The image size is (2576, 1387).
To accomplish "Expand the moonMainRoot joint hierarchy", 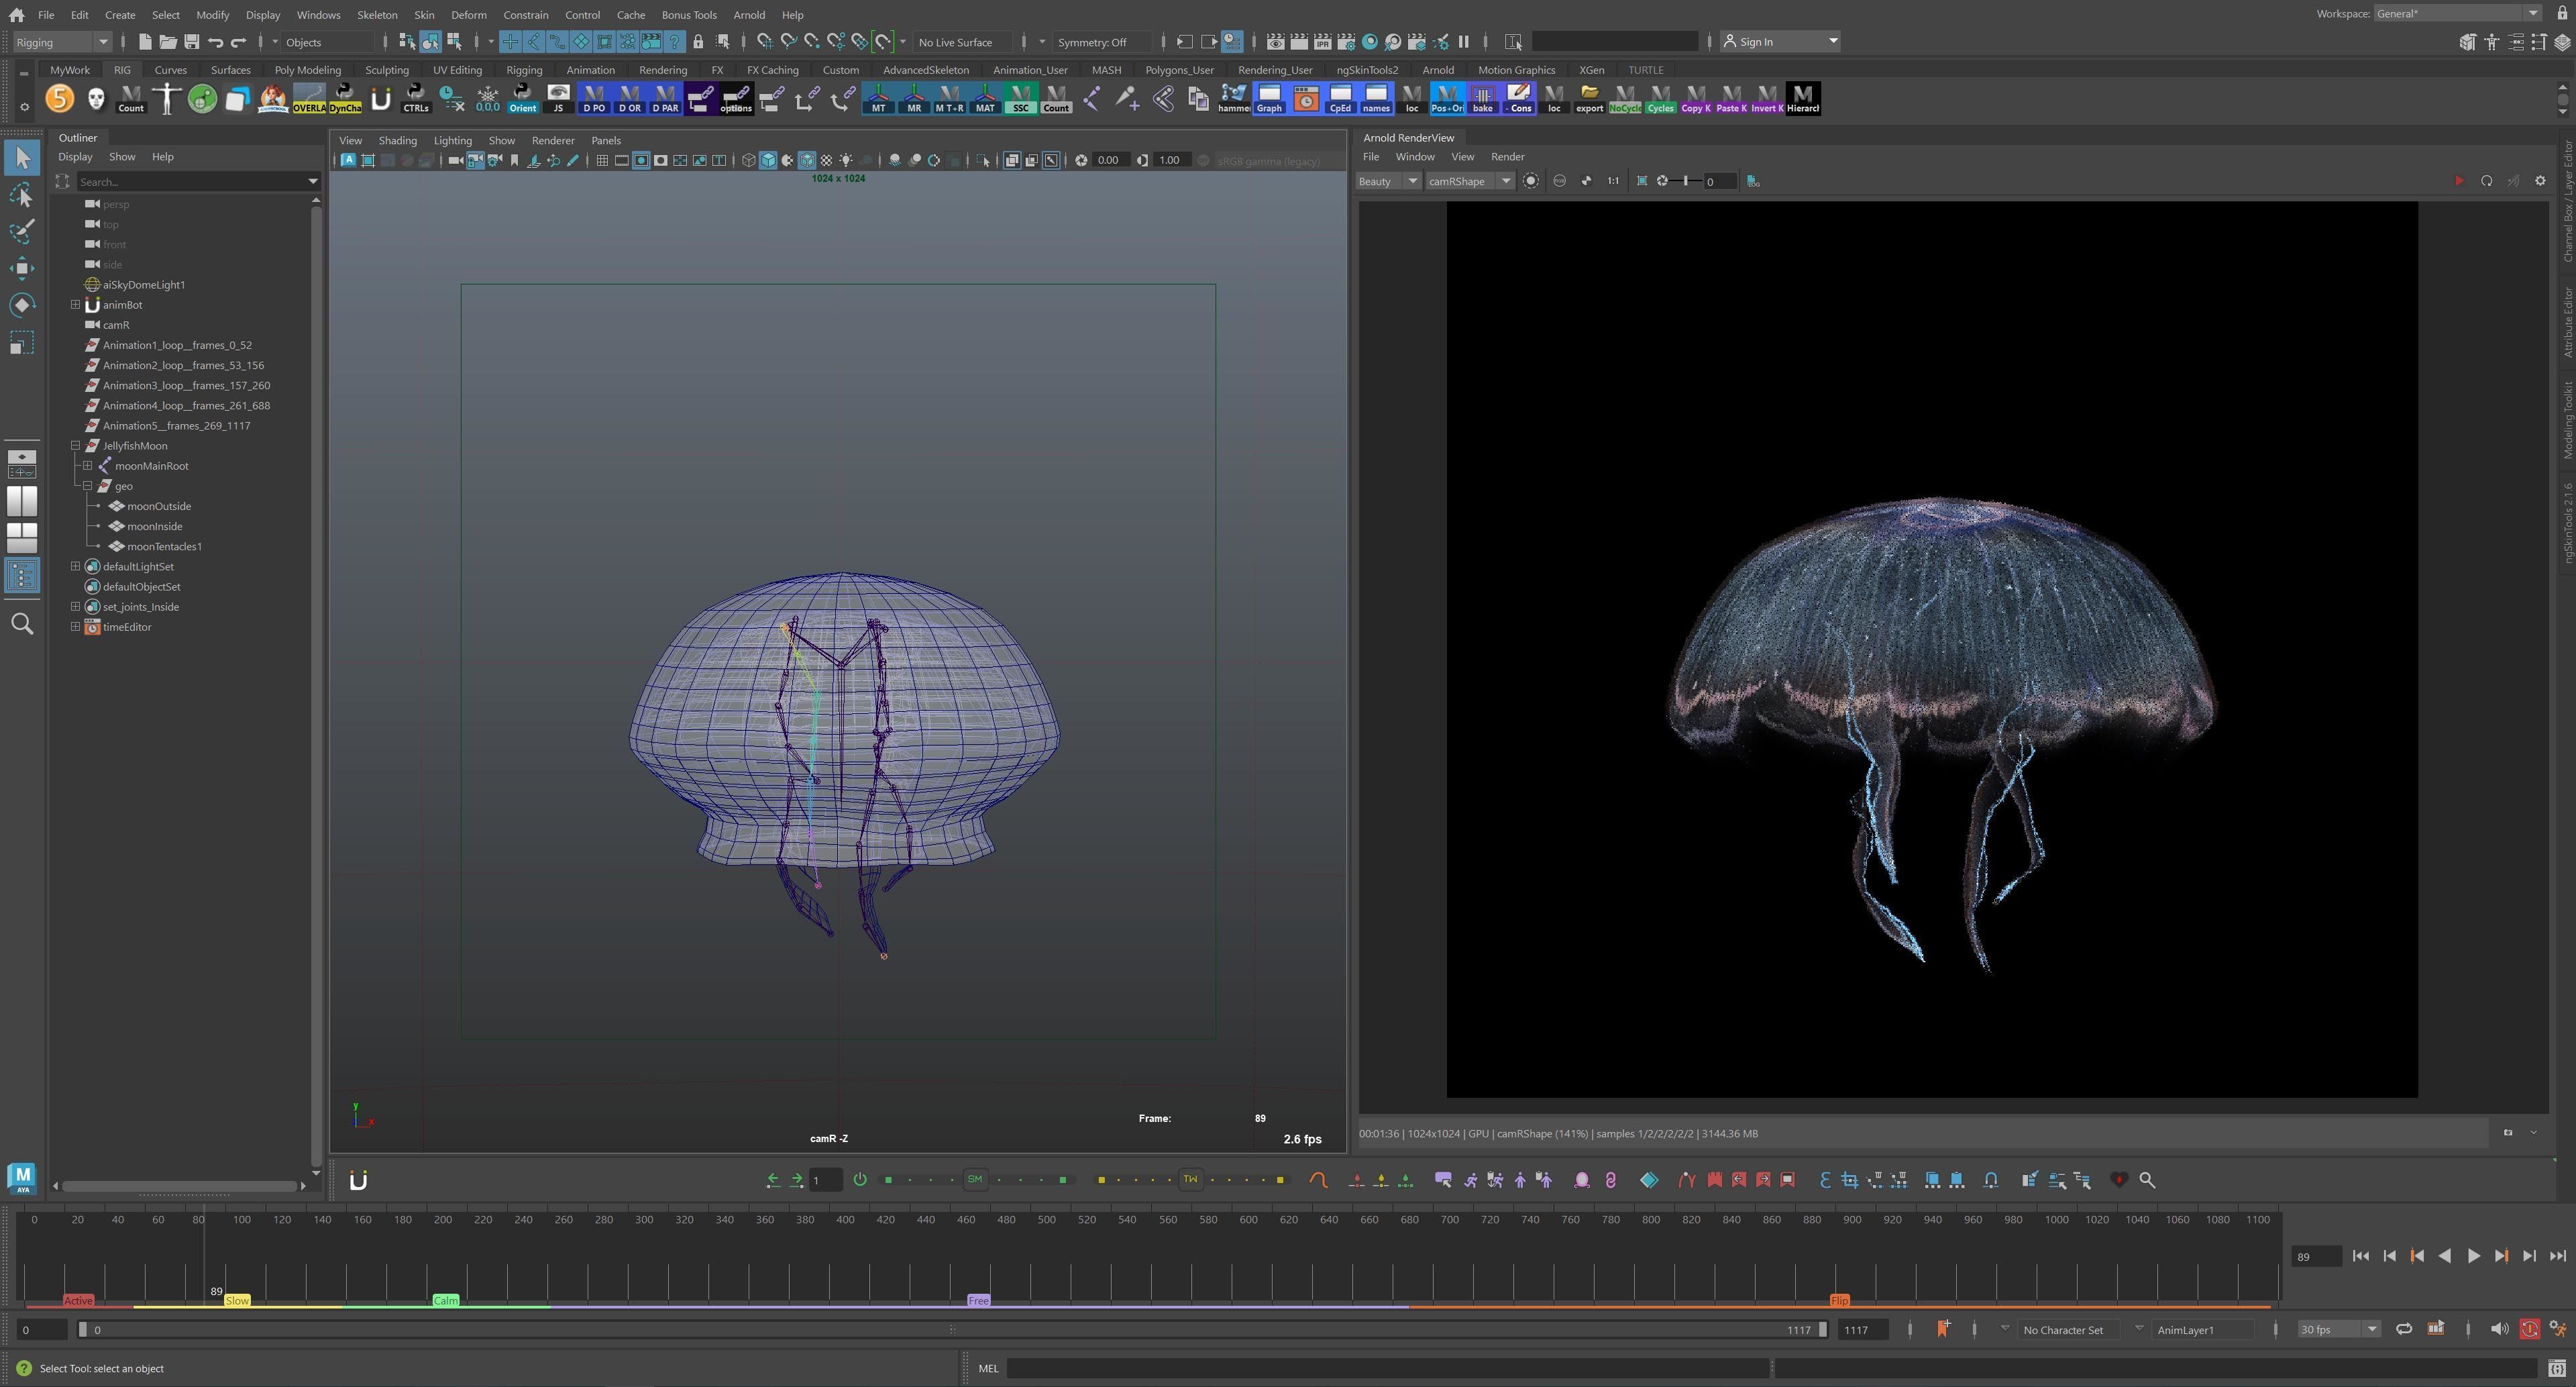I will click(87, 466).
